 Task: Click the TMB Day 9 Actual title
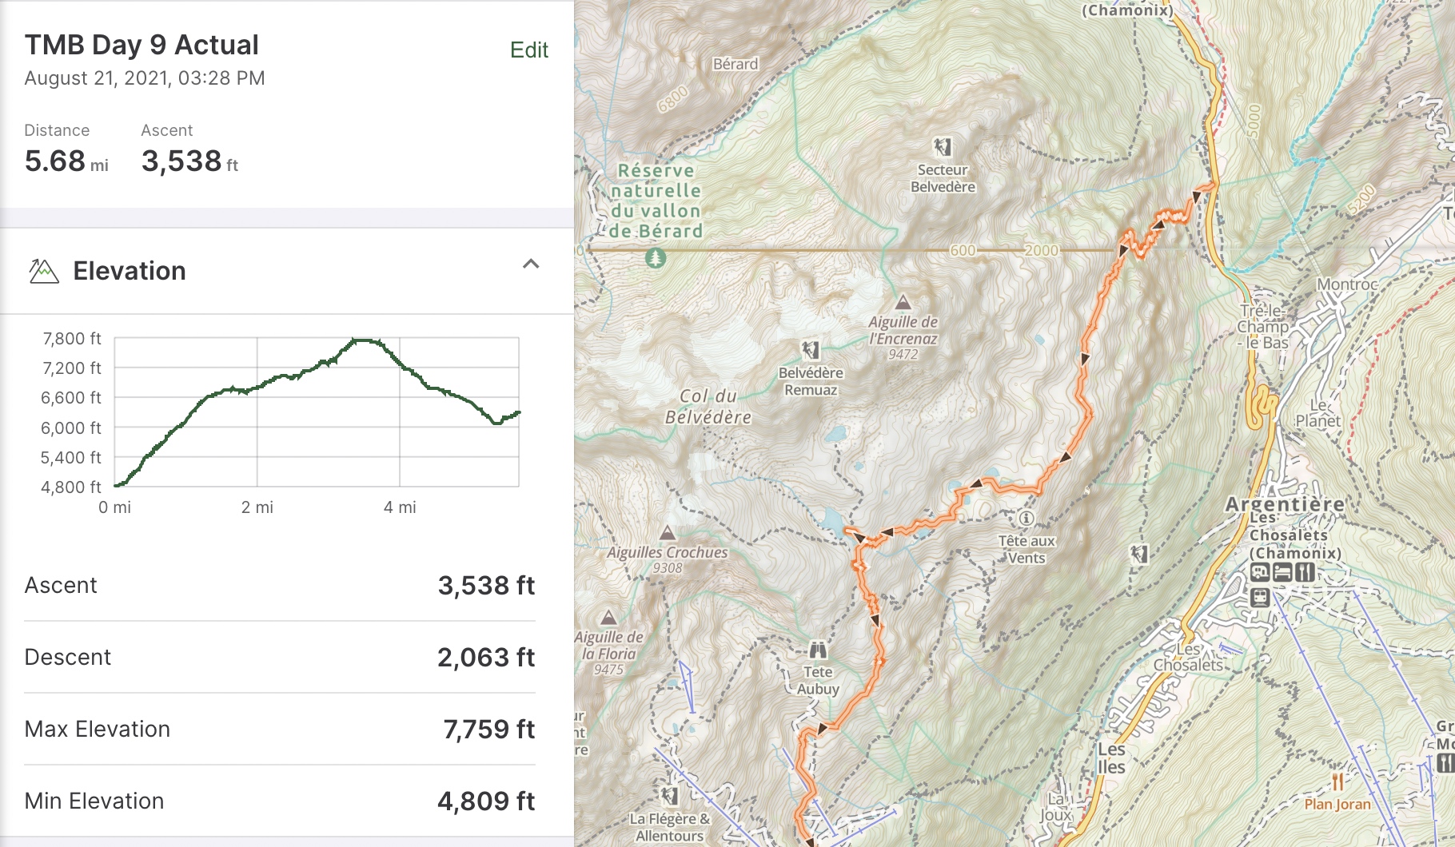142,46
